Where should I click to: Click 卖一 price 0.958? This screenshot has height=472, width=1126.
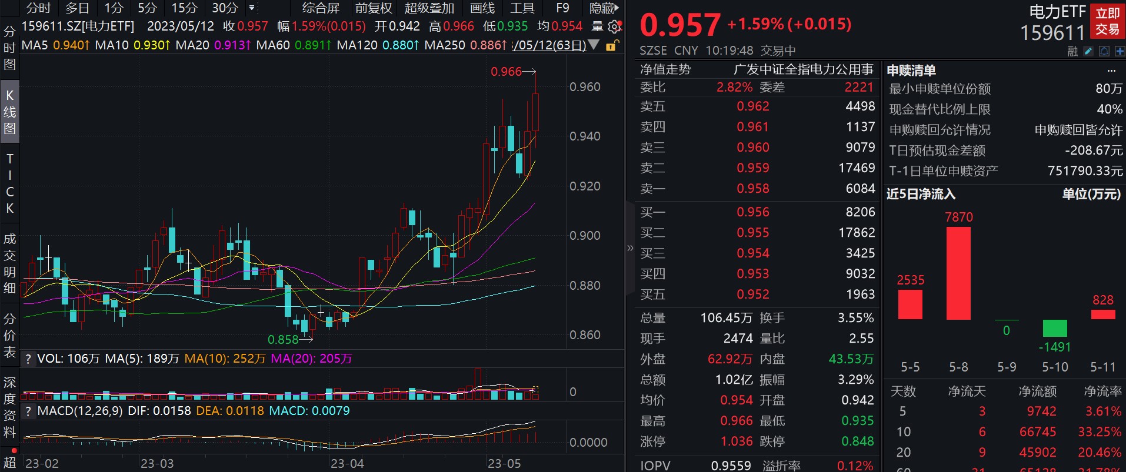[753, 189]
